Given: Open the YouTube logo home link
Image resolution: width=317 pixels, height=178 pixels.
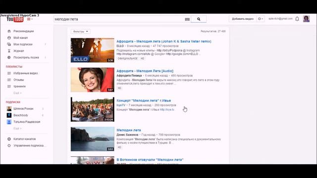Looking at the screenshot, I should [x=15, y=19].
